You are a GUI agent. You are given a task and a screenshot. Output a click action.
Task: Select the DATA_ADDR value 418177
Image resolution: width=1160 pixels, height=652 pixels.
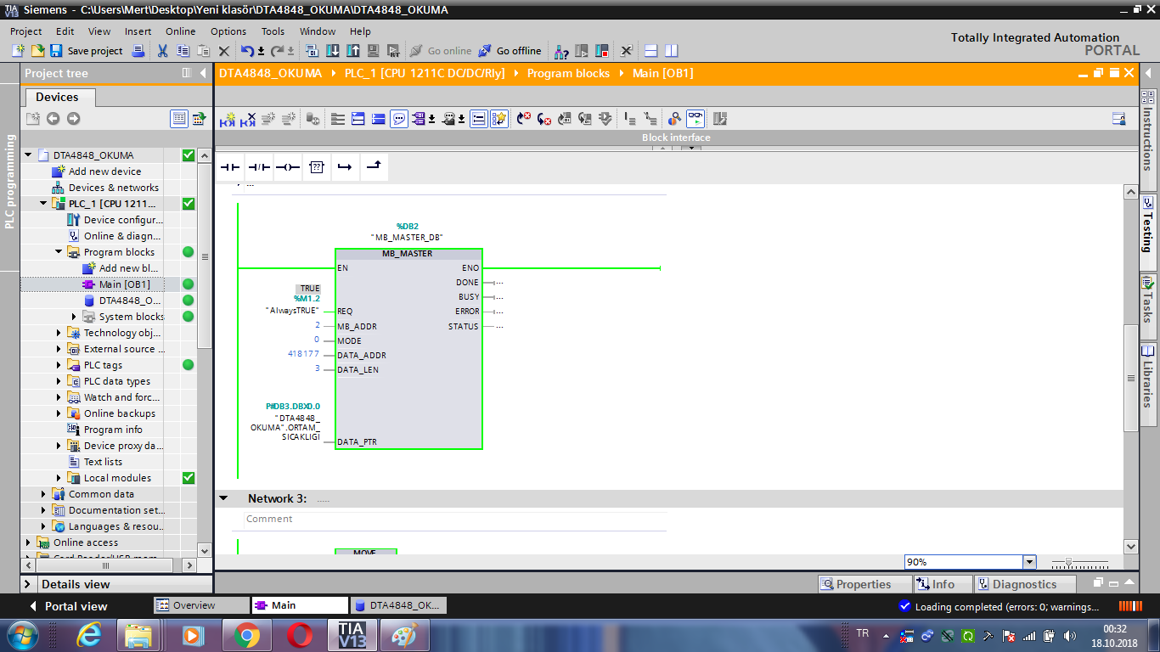click(x=303, y=355)
